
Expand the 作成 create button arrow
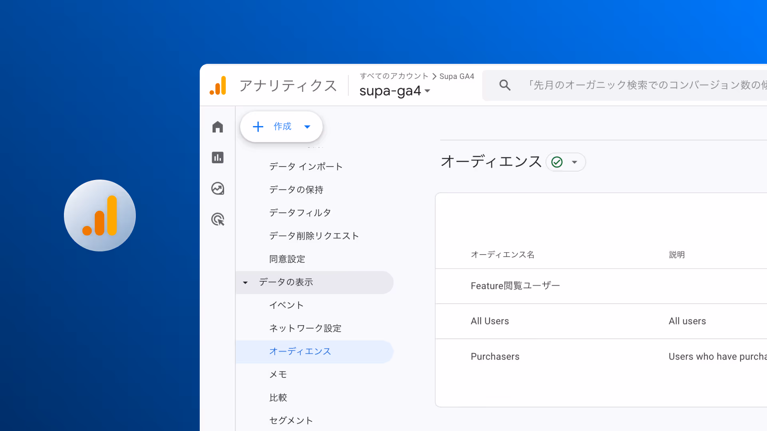(x=307, y=127)
